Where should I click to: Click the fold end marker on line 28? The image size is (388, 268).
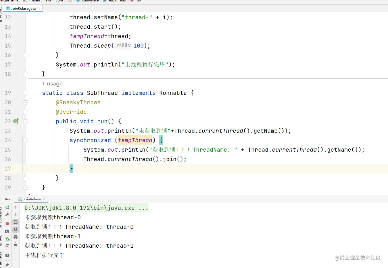pos(26,178)
